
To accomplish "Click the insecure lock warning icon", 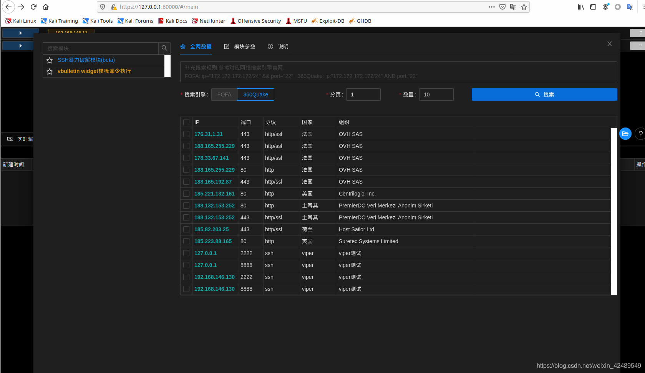I will [x=114, y=7].
